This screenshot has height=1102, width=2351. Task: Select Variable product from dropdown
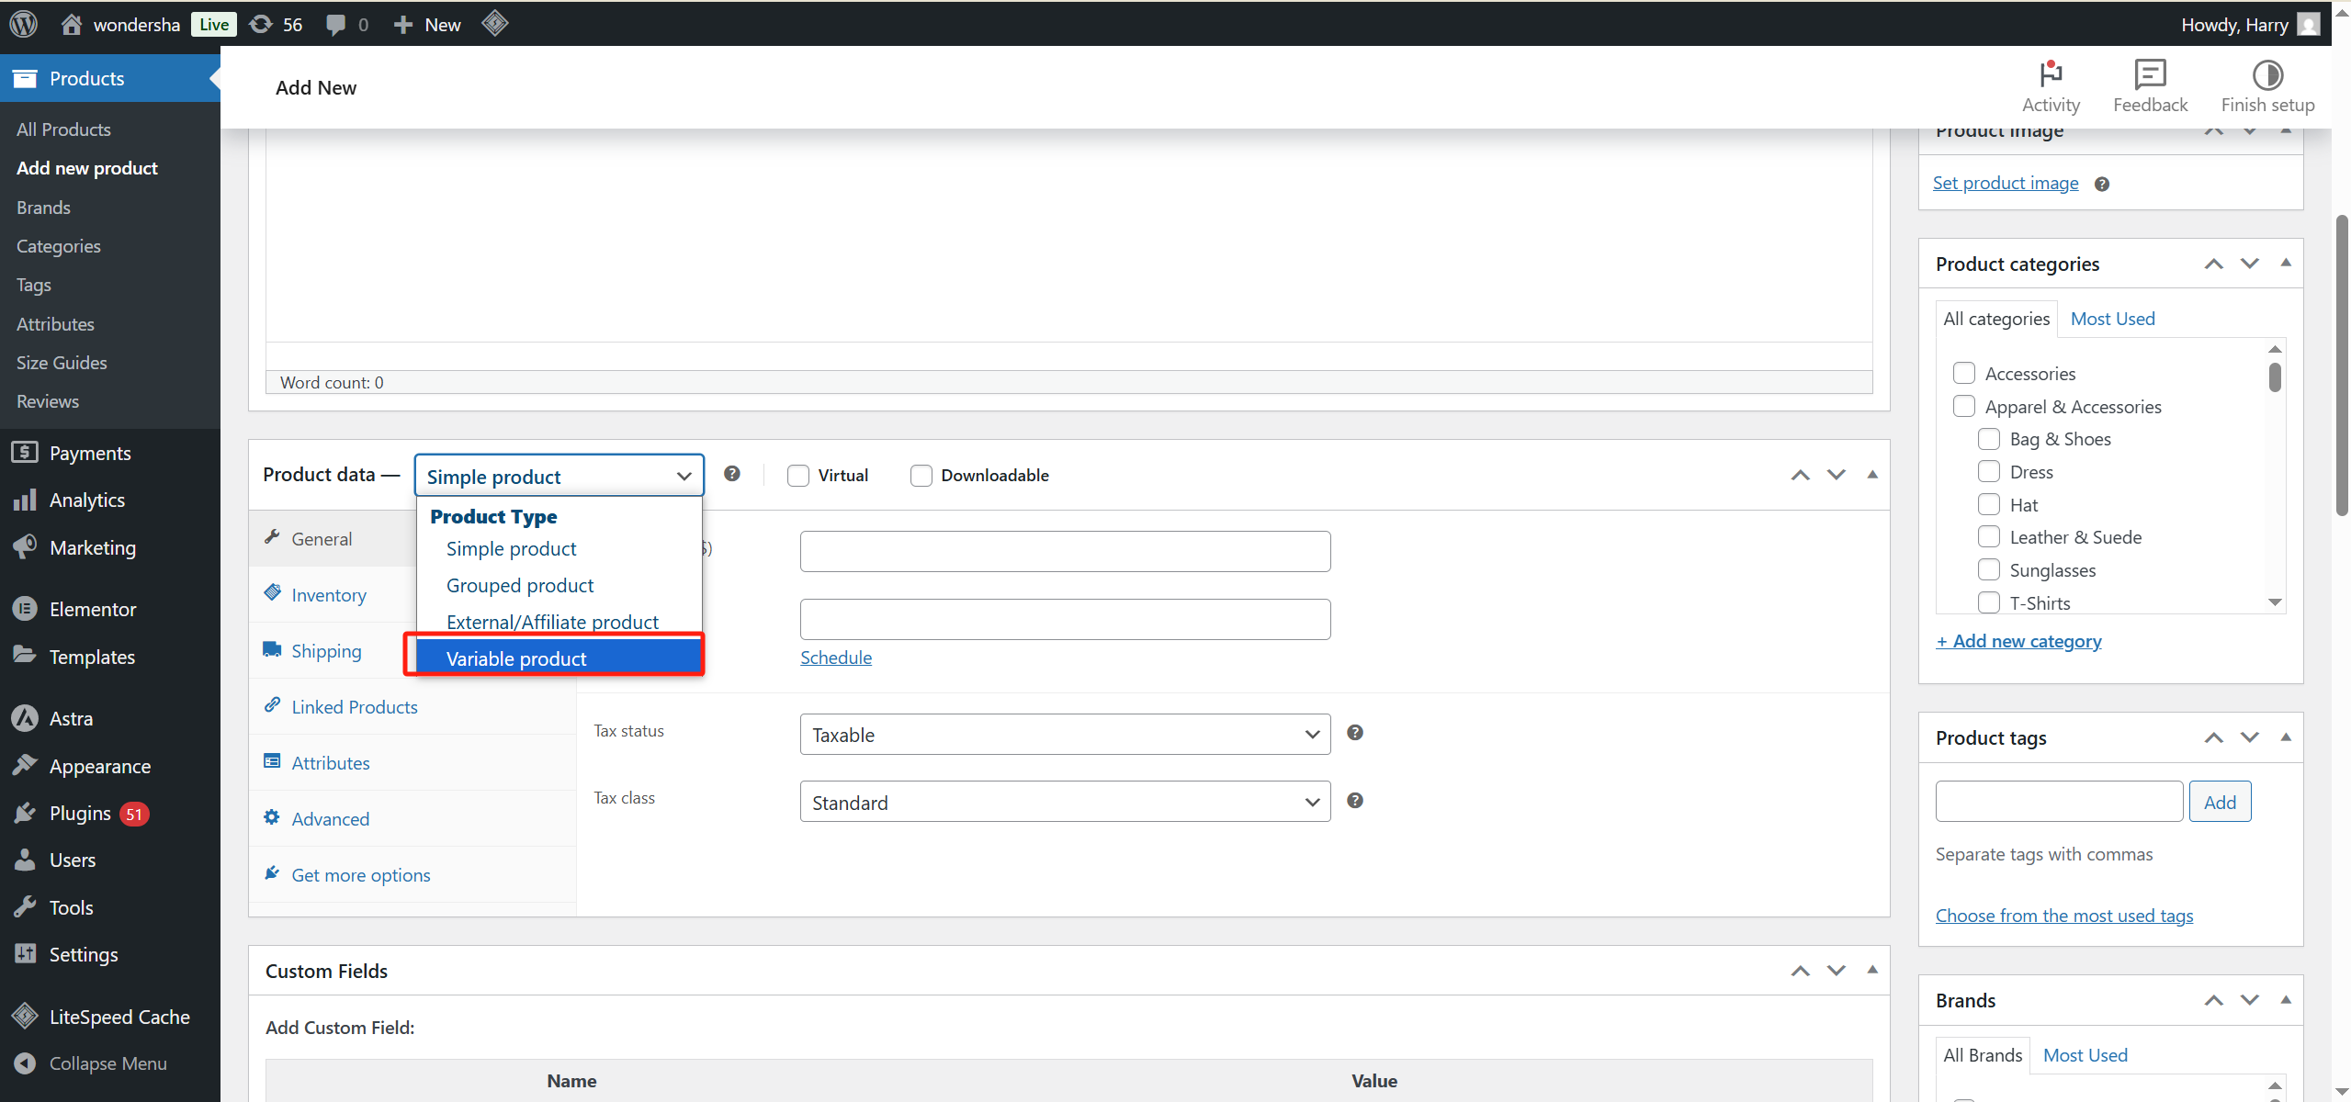(x=515, y=658)
